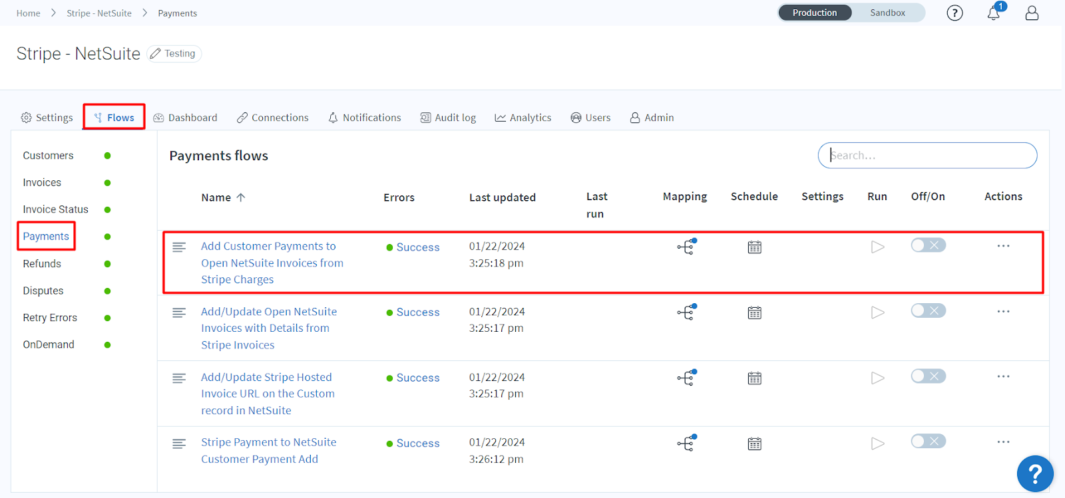Screen dimensions: 1065x498
Task: Open actions menu for Add/Update Open NetSuite Invoices flow
Action: 1003,311
